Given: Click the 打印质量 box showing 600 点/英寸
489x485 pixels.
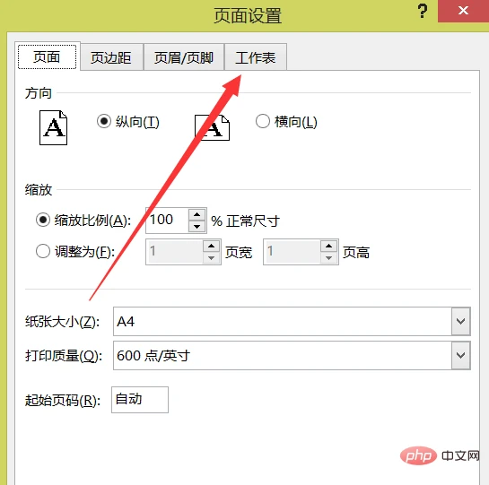Looking at the screenshot, I should [x=292, y=355].
